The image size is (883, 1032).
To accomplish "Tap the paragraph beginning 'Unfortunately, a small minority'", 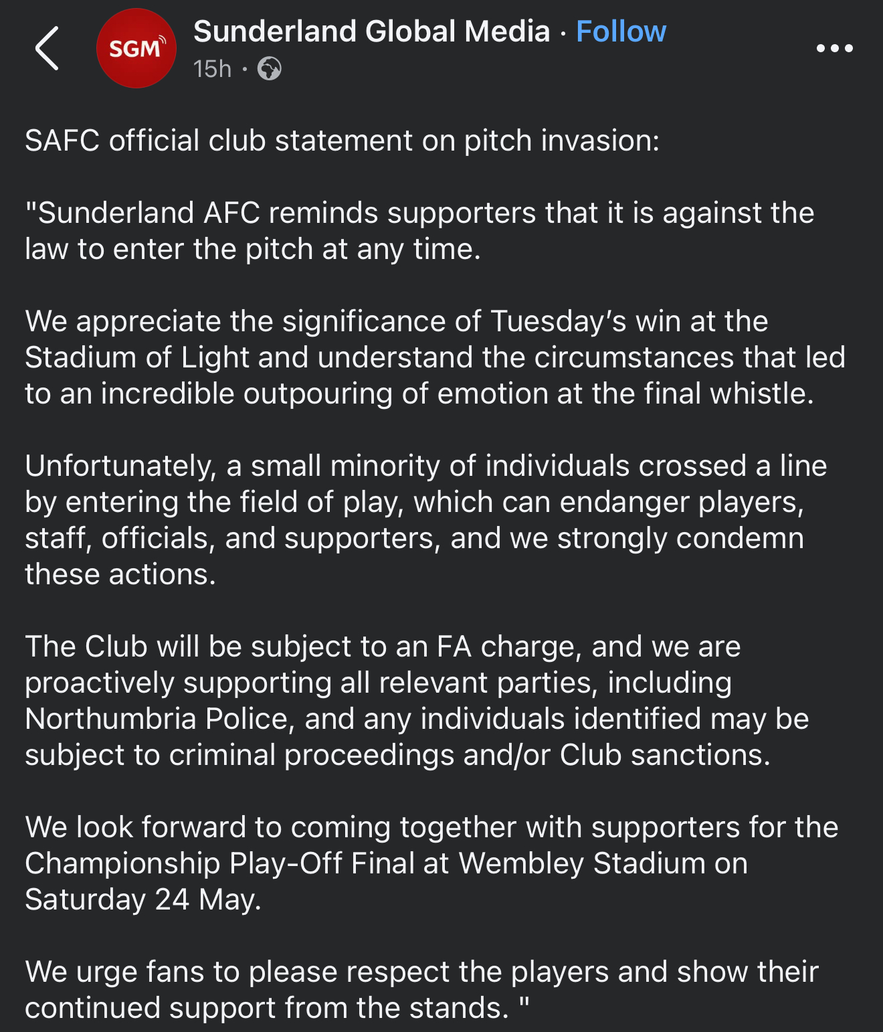I will (x=426, y=520).
